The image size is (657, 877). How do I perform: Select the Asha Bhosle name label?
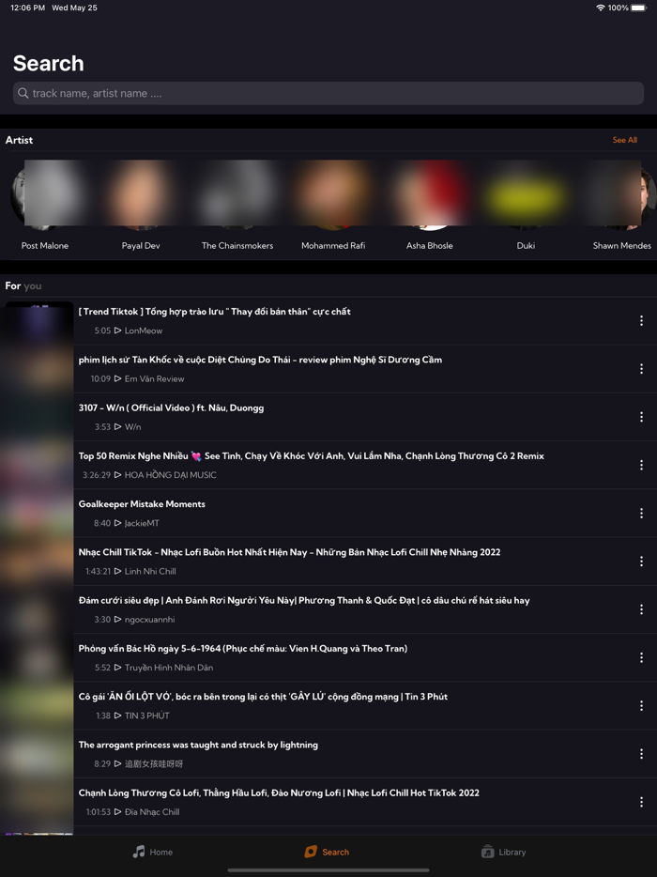(x=430, y=245)
